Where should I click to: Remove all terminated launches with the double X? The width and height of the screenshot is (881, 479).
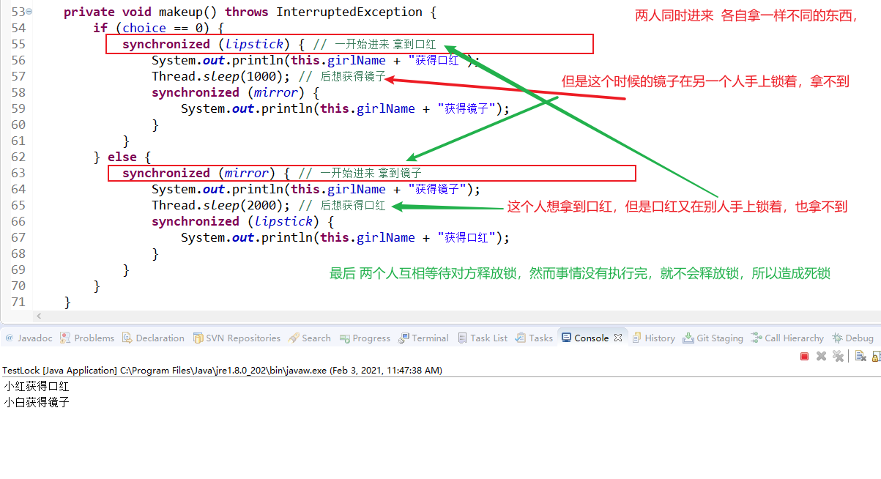(x=837, y=356)
